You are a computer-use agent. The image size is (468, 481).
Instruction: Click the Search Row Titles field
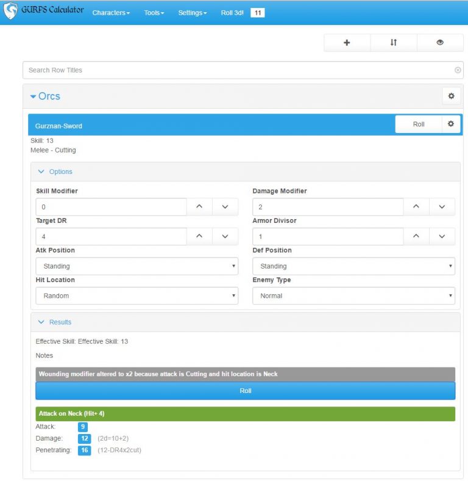tap(238, 70)
